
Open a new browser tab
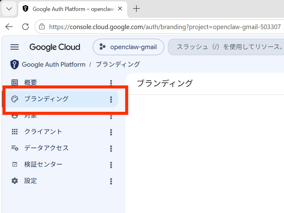click(x=136, y=9)
